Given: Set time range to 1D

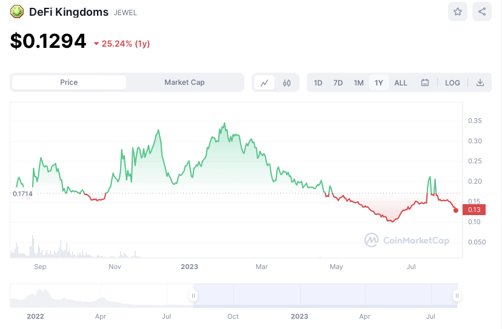Looking at the screenshot, I should pyautogui.click(x=318, y=83).
